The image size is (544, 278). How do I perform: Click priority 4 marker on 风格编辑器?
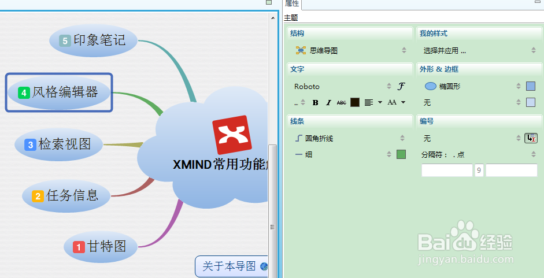pyautogui.click(x=24, y=93)
